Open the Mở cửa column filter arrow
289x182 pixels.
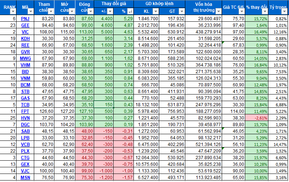coord(72,12)
